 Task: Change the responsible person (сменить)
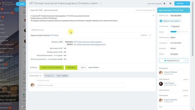pyautogui.click(x=186, y=79)
